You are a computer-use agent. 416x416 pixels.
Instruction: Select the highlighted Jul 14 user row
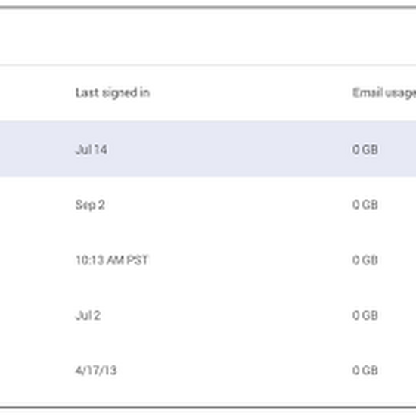pyautogui.click(x=208, y=149)
